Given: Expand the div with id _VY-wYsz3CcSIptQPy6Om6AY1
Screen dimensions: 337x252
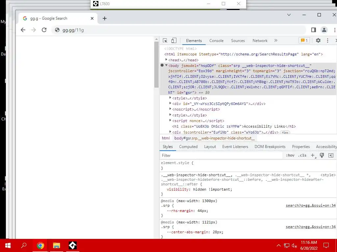Looking at the screenshot, I should coord(170,103).
